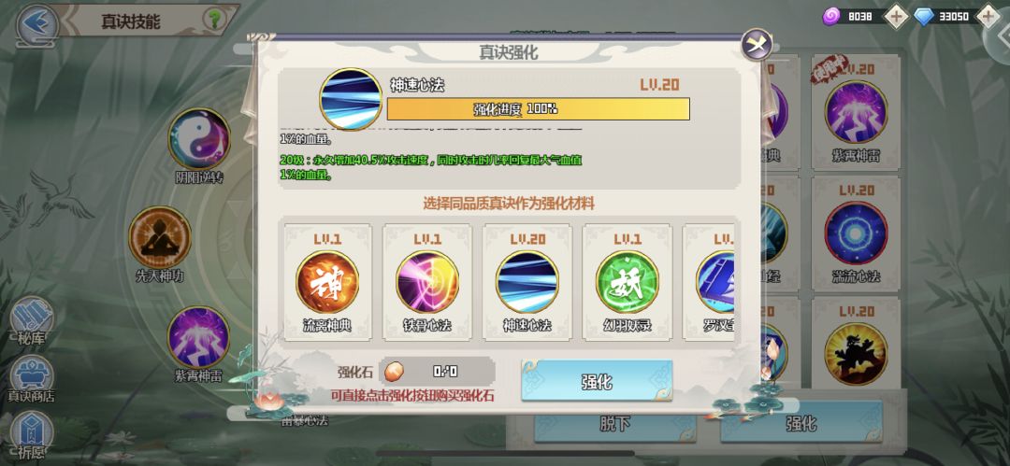Click the 强化石 count field

tap(438, 372)
